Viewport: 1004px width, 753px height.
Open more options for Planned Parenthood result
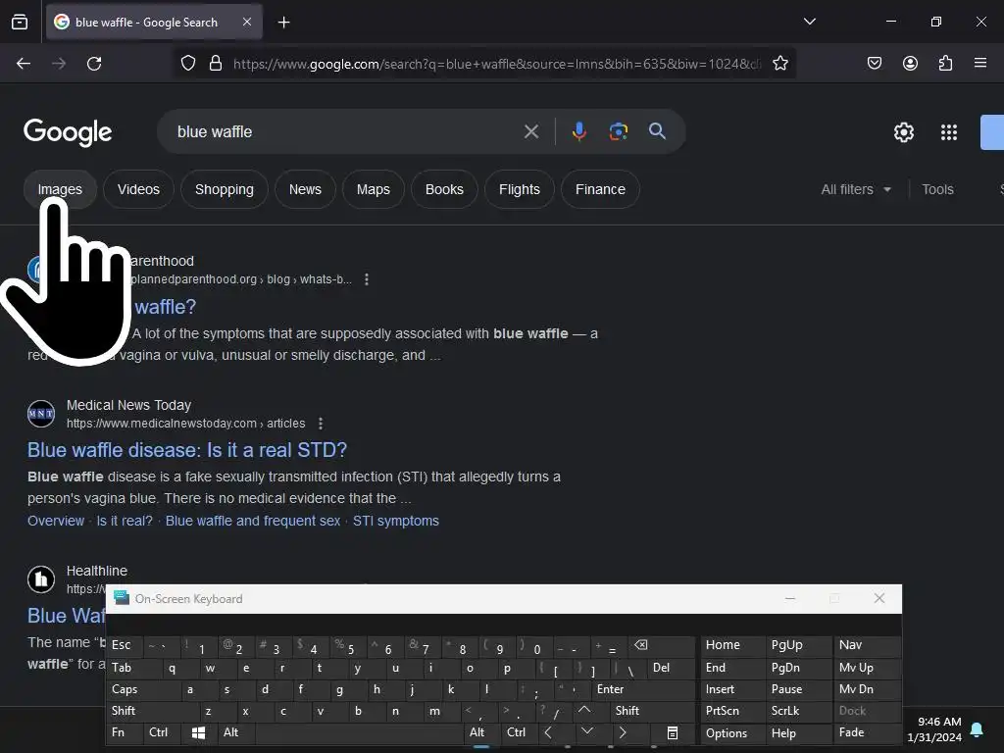tap(367, 279)
